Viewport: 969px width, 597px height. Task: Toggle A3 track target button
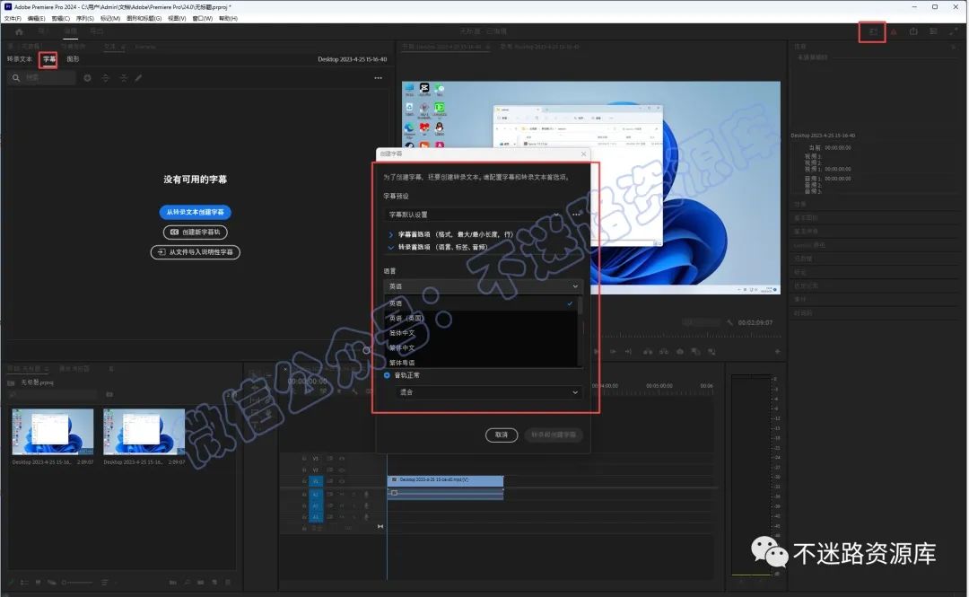pyautogui.click(x=316, y=516)
